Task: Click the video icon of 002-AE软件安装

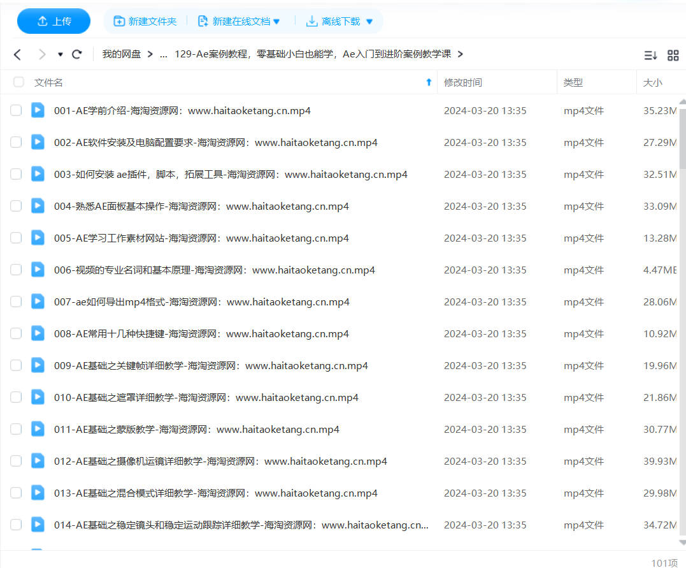Action: coord(38,142)
